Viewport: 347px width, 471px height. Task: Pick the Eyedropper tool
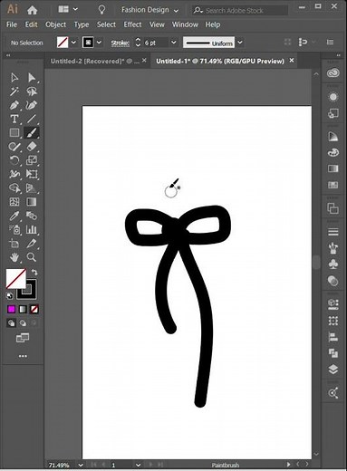click(x=14, y=216)
